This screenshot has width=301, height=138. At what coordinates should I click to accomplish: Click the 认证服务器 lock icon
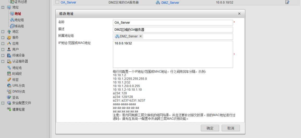[x=9, y=61]
